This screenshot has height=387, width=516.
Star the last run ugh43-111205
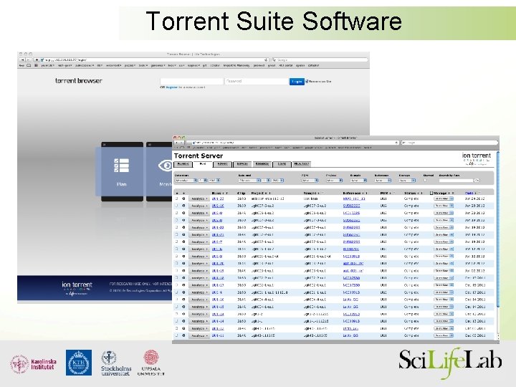(183, 335)
